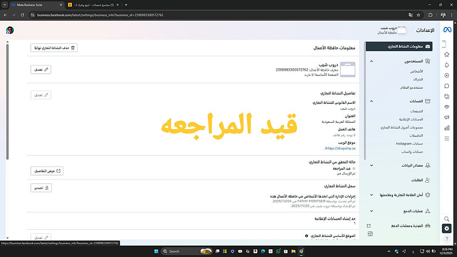The width and height of the screenshot is (457, 257).
Task: Open notifications bell in right rail
Action: 446,65
